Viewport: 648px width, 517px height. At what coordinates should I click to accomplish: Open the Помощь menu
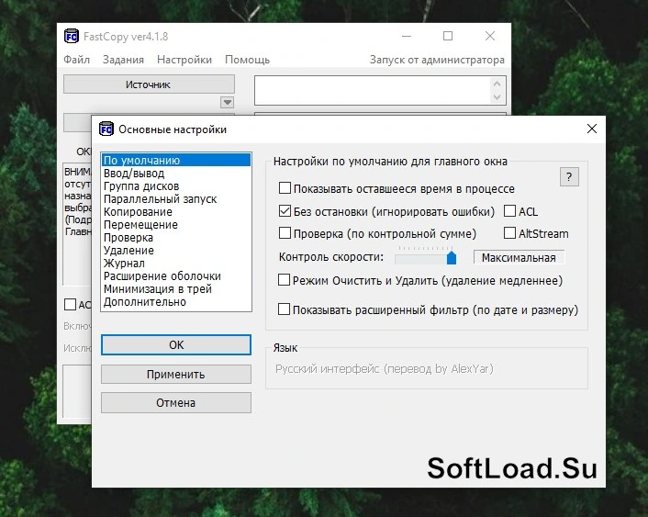pos(247,60)
